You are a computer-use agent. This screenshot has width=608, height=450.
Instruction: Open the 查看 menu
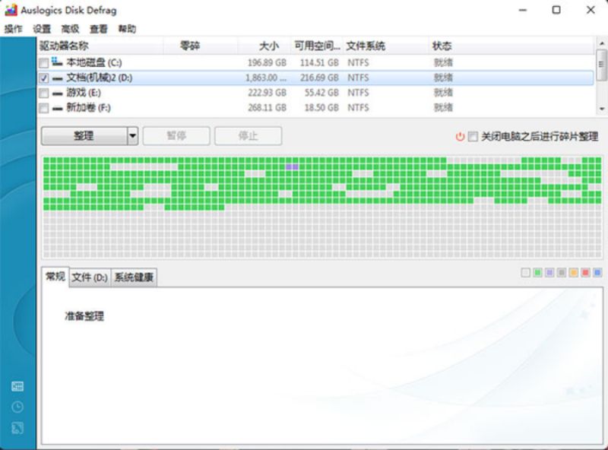99,29
